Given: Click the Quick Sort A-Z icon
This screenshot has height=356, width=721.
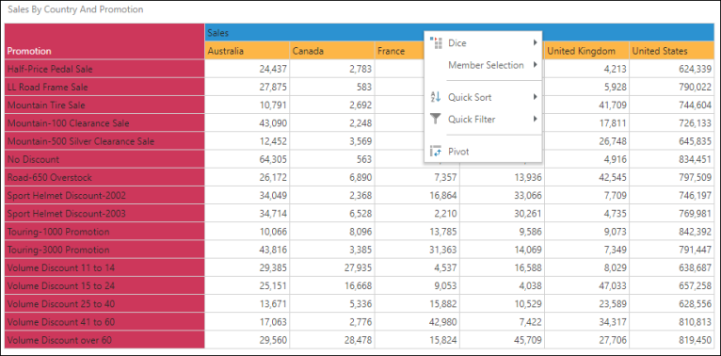Looking at the screenshot, I should tap(436, 97).
